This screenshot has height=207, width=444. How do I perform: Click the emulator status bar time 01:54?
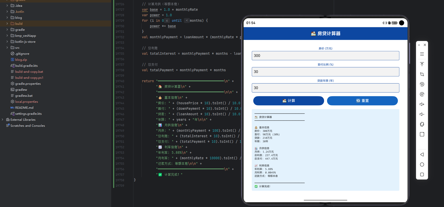click(x=251, y=23)
